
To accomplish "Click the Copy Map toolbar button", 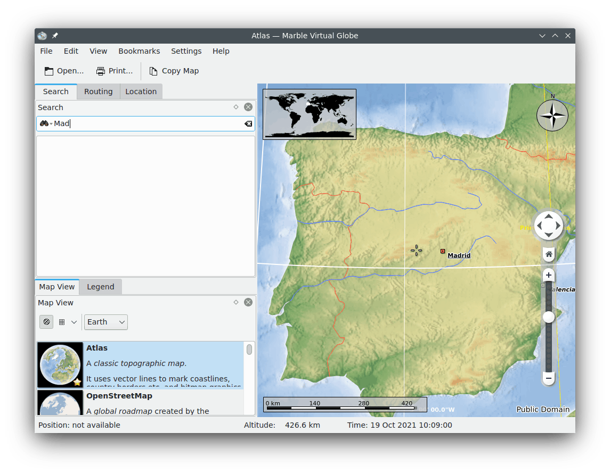I will tap(174, 71).
